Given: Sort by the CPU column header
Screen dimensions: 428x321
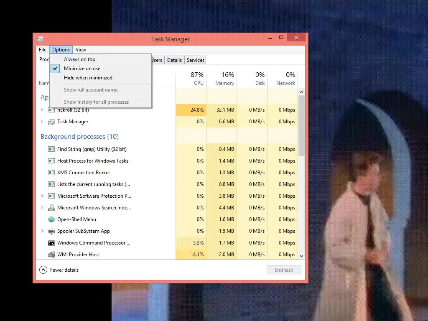Looking at the screenshot, I should click(191, 79).
